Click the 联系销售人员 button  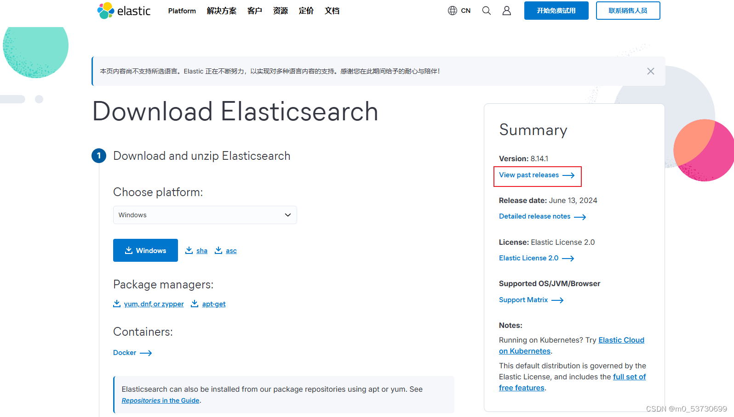coord(628,11)
